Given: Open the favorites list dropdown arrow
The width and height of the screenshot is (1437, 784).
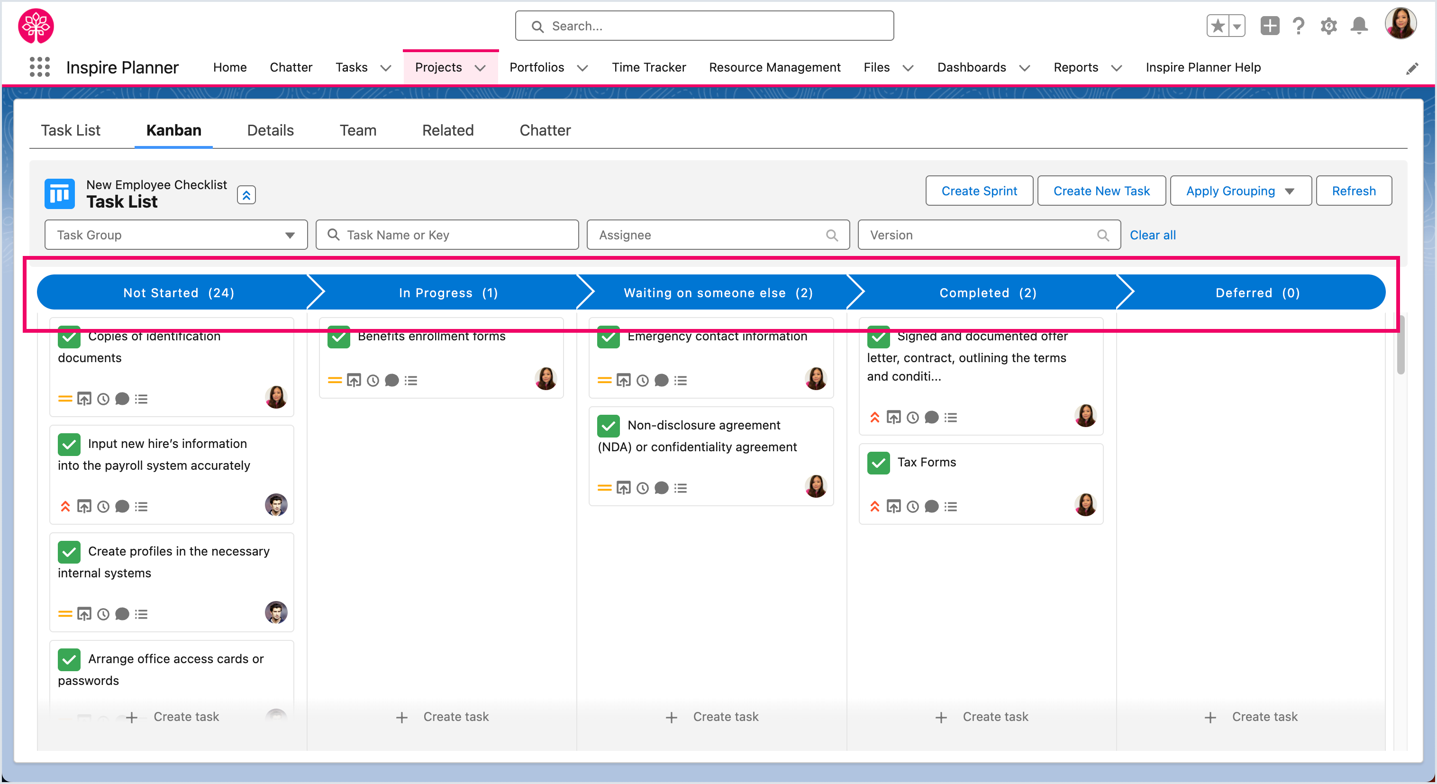Looking at the screenshot, I should pos(1237,26).
